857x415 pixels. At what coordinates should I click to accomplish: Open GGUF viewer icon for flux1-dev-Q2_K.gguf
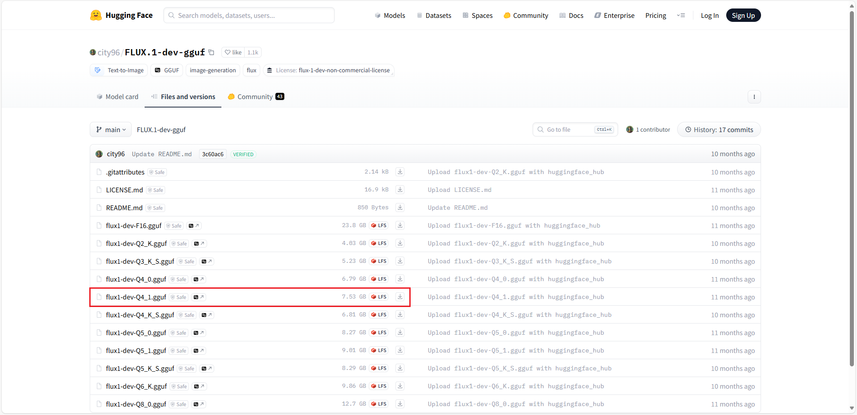(x=199, y=244)
